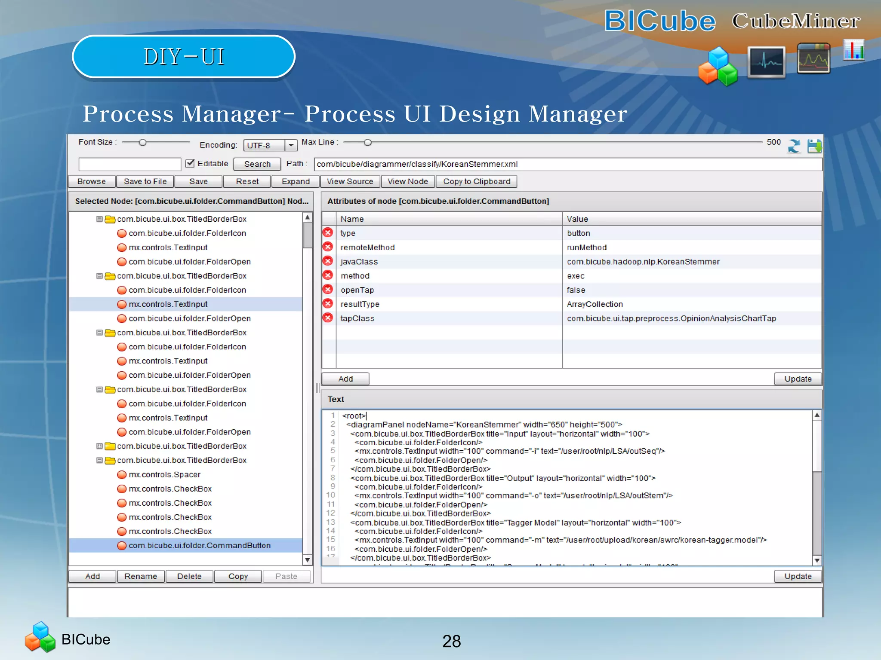881x660 pixels.
Task: Collapse the first TitledBorderBox node
Action: coord(99,219)
